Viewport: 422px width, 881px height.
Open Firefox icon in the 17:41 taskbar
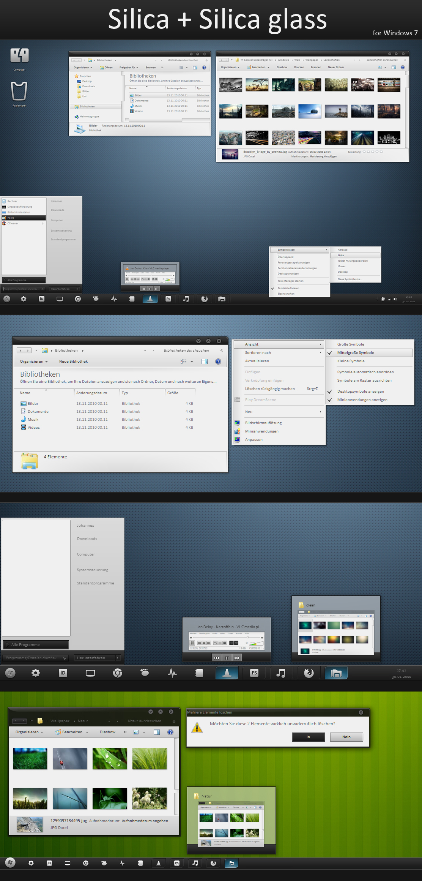(x=309, y=673)
